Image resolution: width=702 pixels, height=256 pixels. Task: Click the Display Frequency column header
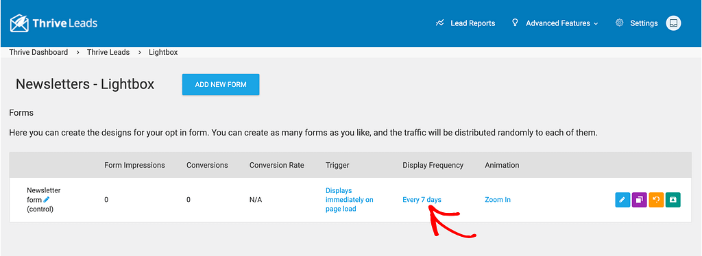tap(433, 166)
